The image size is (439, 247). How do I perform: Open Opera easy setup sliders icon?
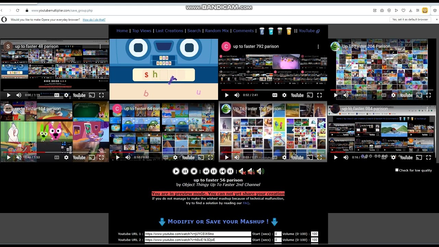[x=417, y=10]
